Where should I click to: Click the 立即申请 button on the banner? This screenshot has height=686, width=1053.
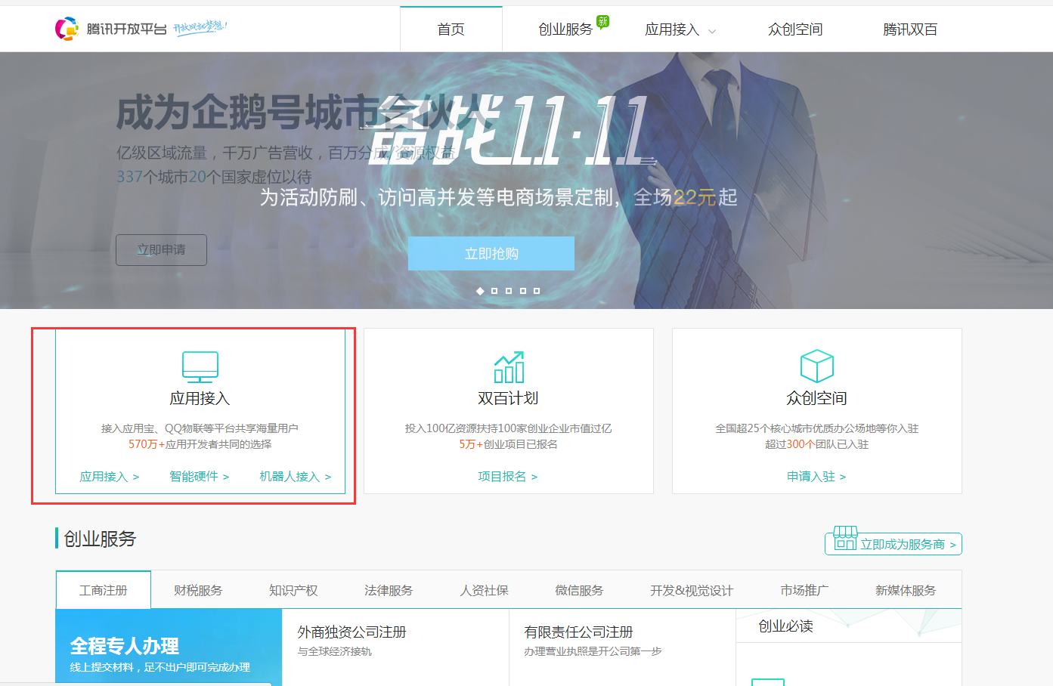(x=161, y=249)
